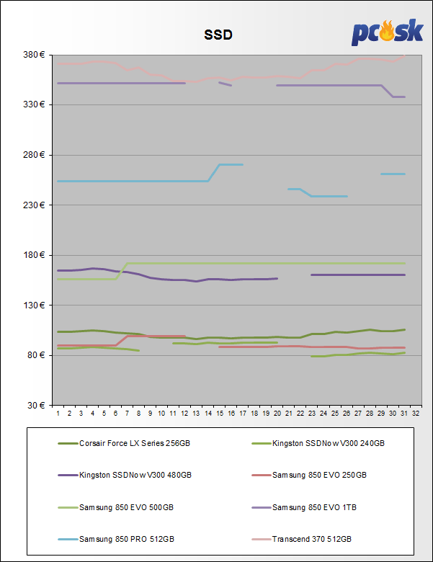Click the Samsung 850 EVO 250GB legend entry
This screenshot has height=562, width=433.
[x=309, y=475]
